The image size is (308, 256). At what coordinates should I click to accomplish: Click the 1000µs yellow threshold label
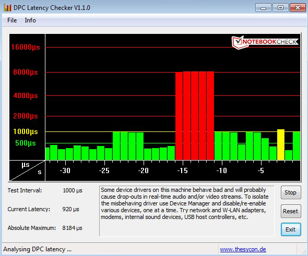pos(26,131)
